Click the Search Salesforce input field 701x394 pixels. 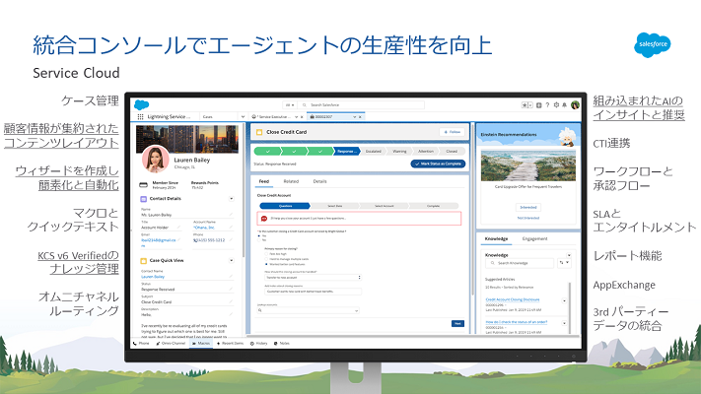(x=361, y=105)
